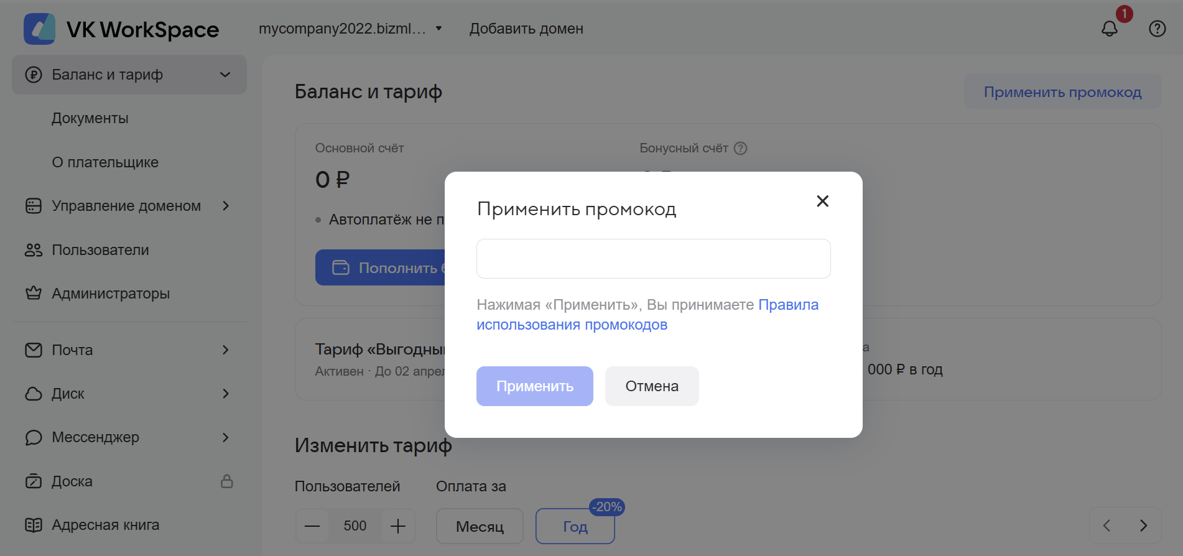
Task: Click the bonus account info icon
Action: tap(740, 148)
